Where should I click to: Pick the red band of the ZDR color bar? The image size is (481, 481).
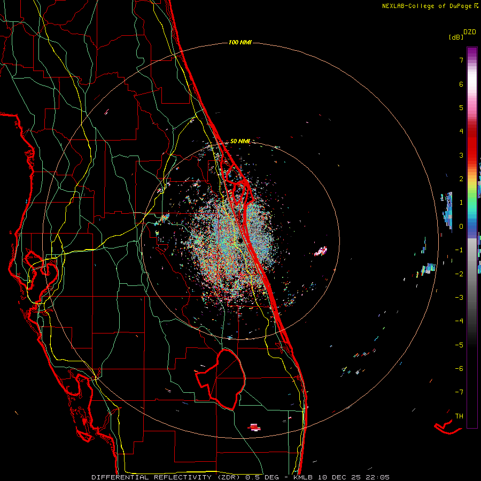click(x=472, y=144)
